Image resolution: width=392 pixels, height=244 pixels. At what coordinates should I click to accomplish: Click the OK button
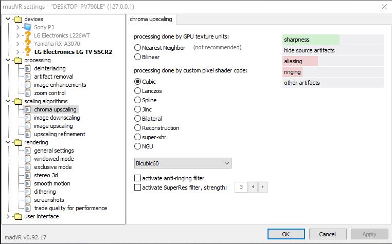[x=286, y=234]
